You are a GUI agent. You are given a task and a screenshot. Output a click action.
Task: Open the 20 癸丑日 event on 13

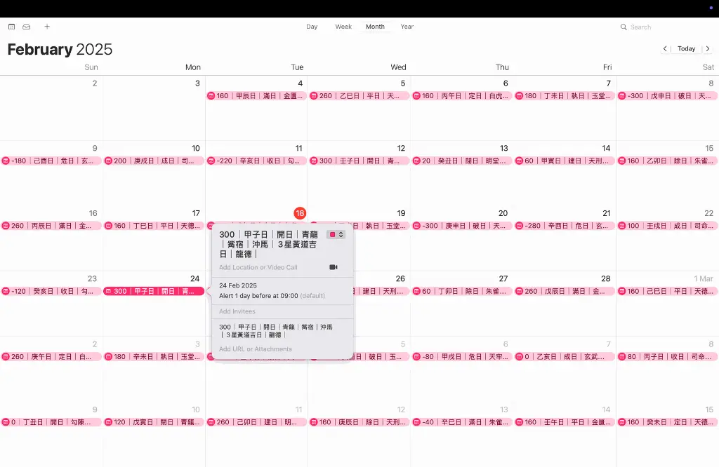coord(462,161)
